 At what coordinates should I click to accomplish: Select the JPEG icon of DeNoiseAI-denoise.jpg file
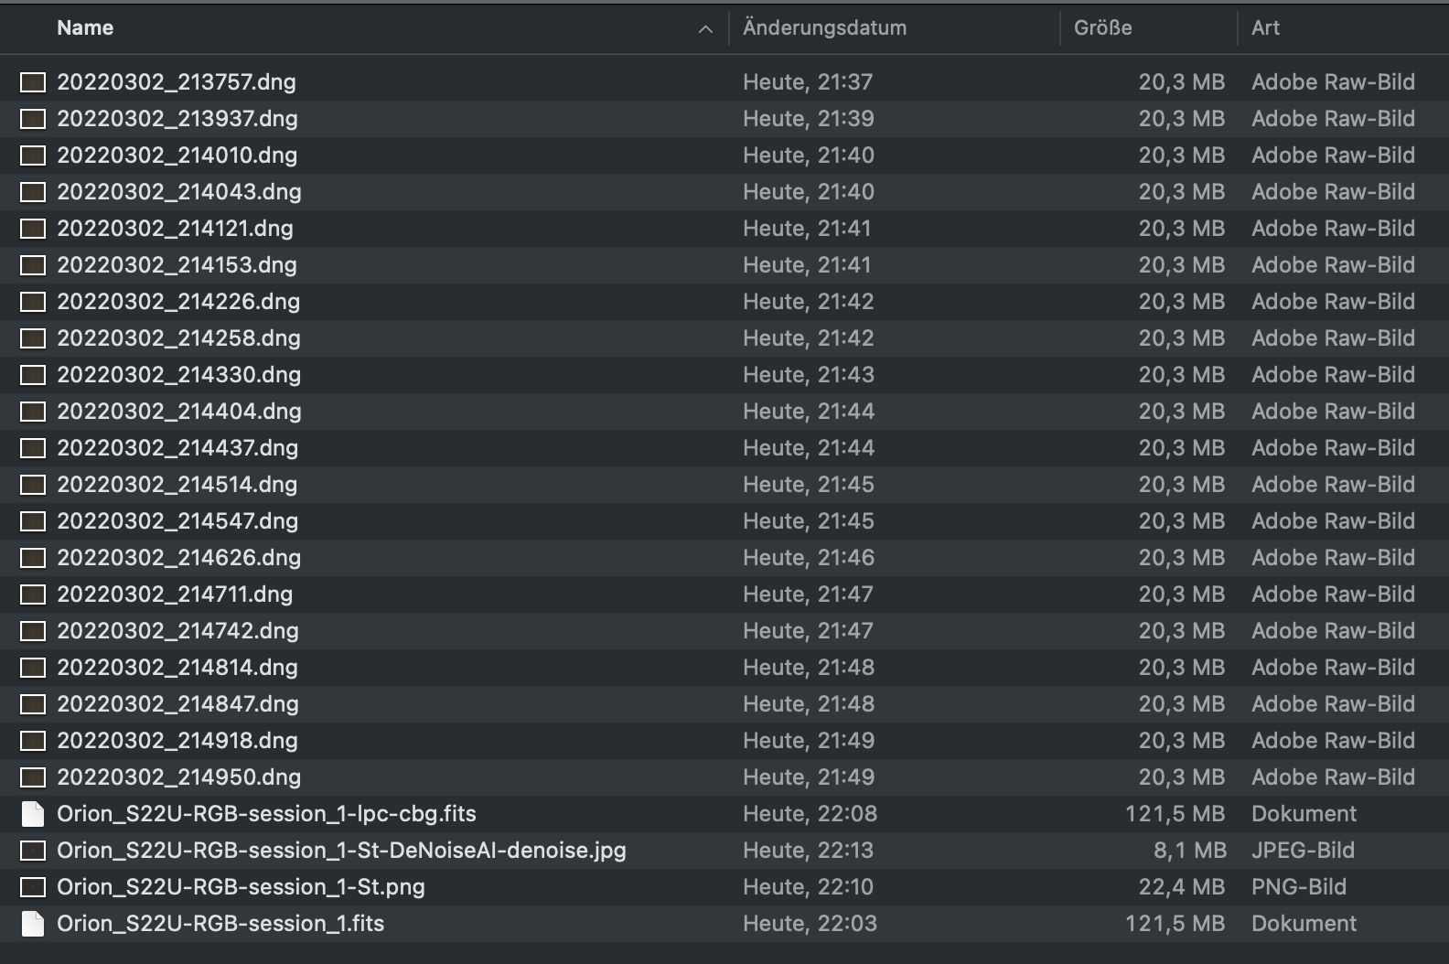pos(33,851)
